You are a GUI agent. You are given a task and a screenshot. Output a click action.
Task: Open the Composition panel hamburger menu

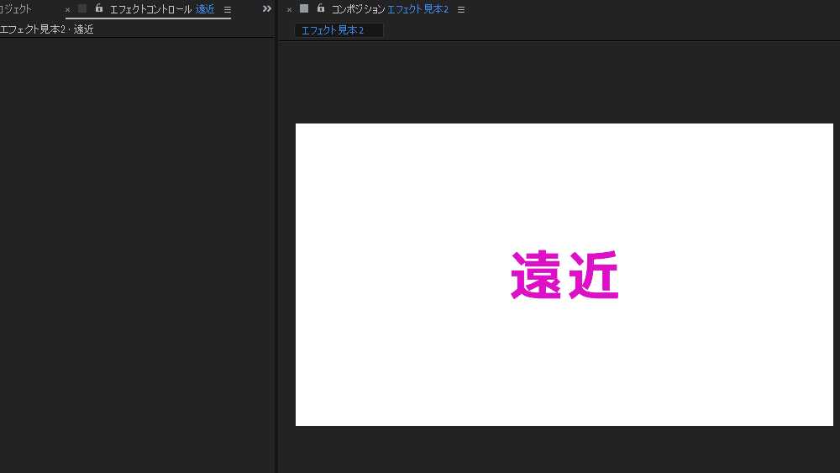(x=460, y=9)
